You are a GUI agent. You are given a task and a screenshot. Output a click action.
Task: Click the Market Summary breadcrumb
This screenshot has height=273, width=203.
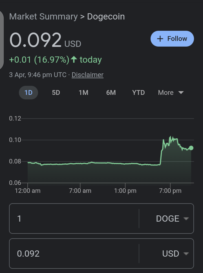43,17
